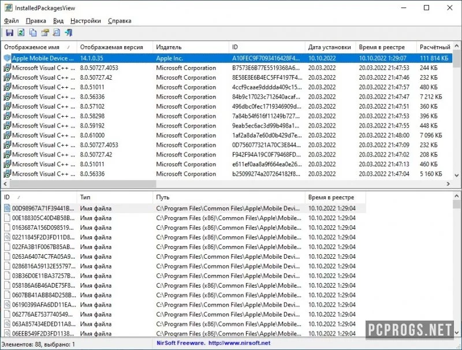Click the file icon of row 02211845F2D3FD11D8
This screenshot has width=462, height=350.
pos(7,237)
